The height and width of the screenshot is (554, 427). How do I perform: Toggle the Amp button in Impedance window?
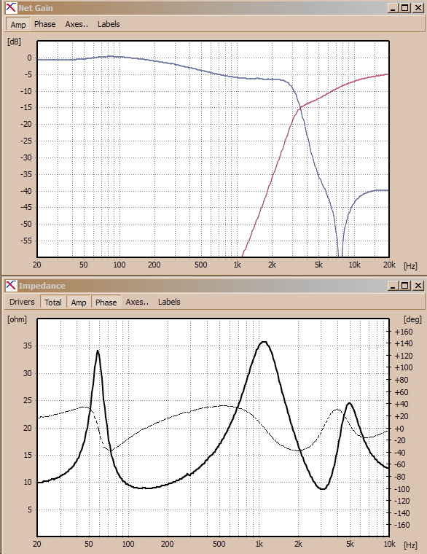79,302
